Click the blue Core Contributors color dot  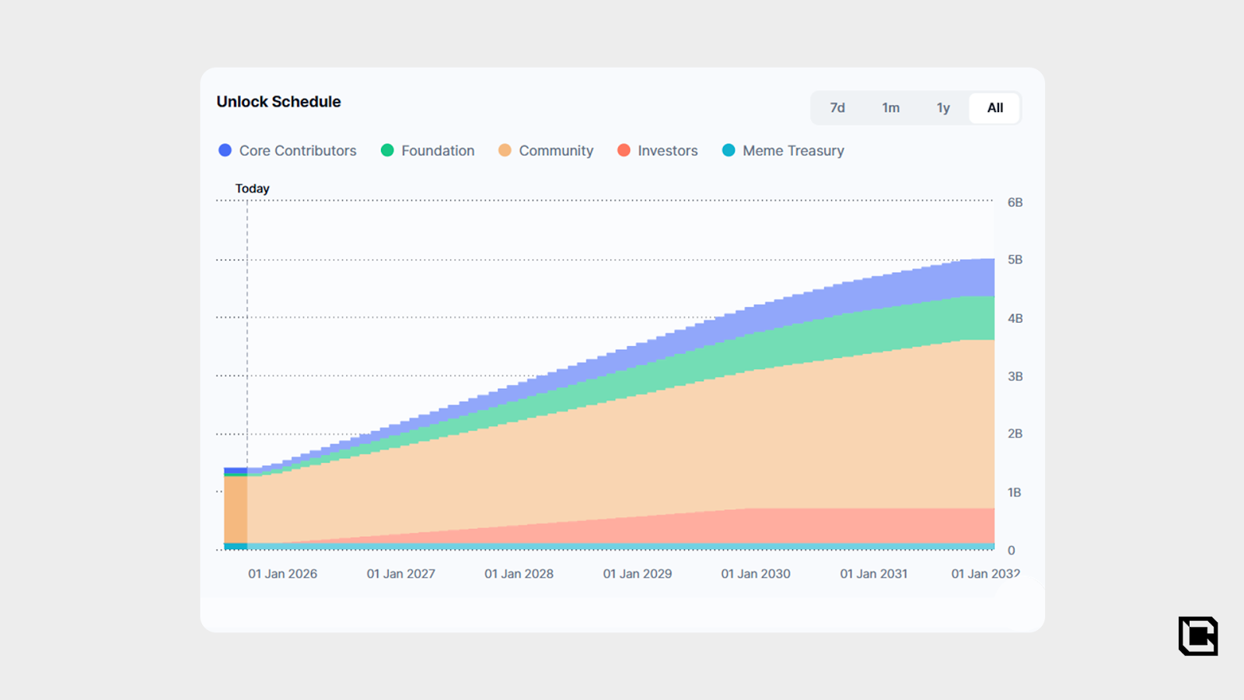(x=225, y=150)
